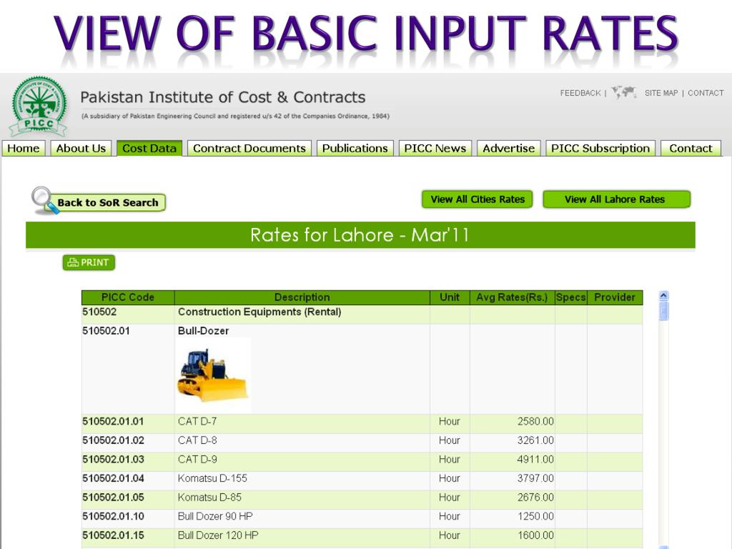
Task: Click rate value 3261.00
Action: click(x=535, y=440)
